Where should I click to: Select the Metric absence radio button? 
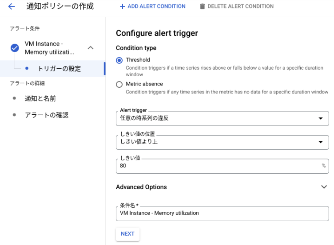pos(119,84)
